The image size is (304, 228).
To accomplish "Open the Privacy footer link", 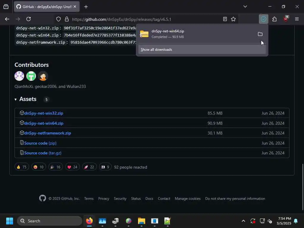I will 104,199.
